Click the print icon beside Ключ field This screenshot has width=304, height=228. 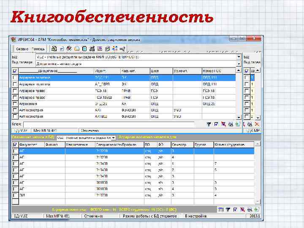(231, 124)
